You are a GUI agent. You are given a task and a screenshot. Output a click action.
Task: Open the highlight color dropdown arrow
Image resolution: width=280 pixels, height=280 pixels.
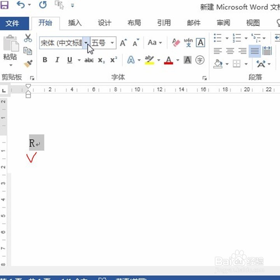159,60
